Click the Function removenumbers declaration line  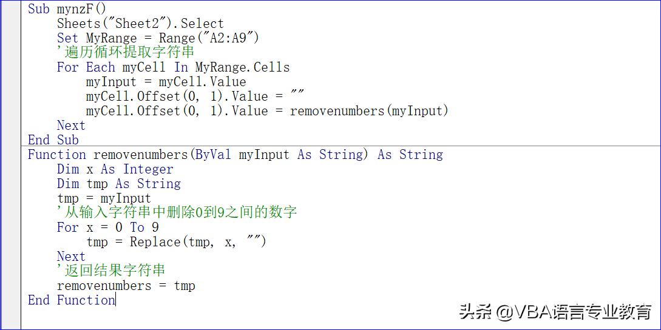click(235, 155)
